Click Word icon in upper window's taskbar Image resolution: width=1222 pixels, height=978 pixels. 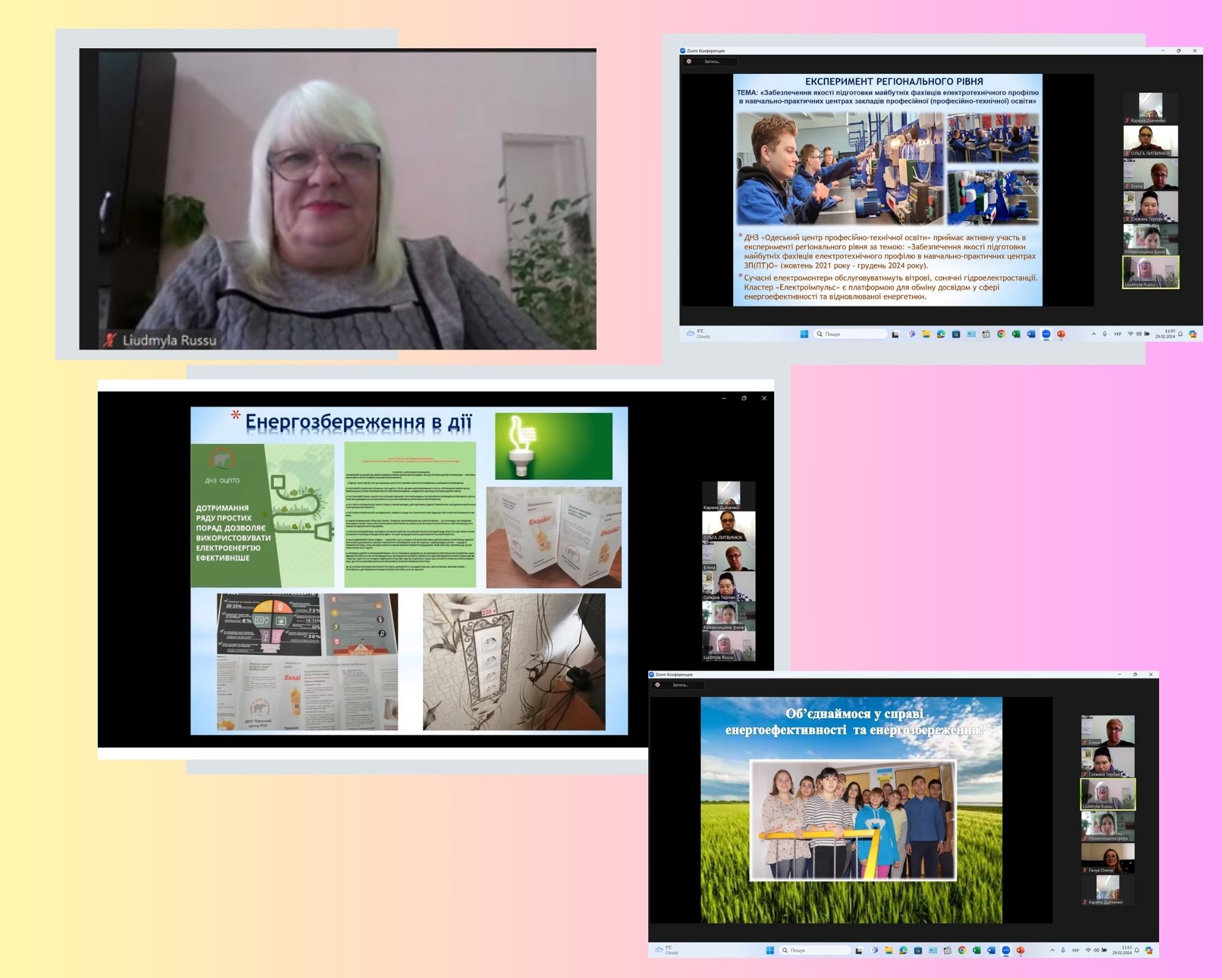point(1031,334)
